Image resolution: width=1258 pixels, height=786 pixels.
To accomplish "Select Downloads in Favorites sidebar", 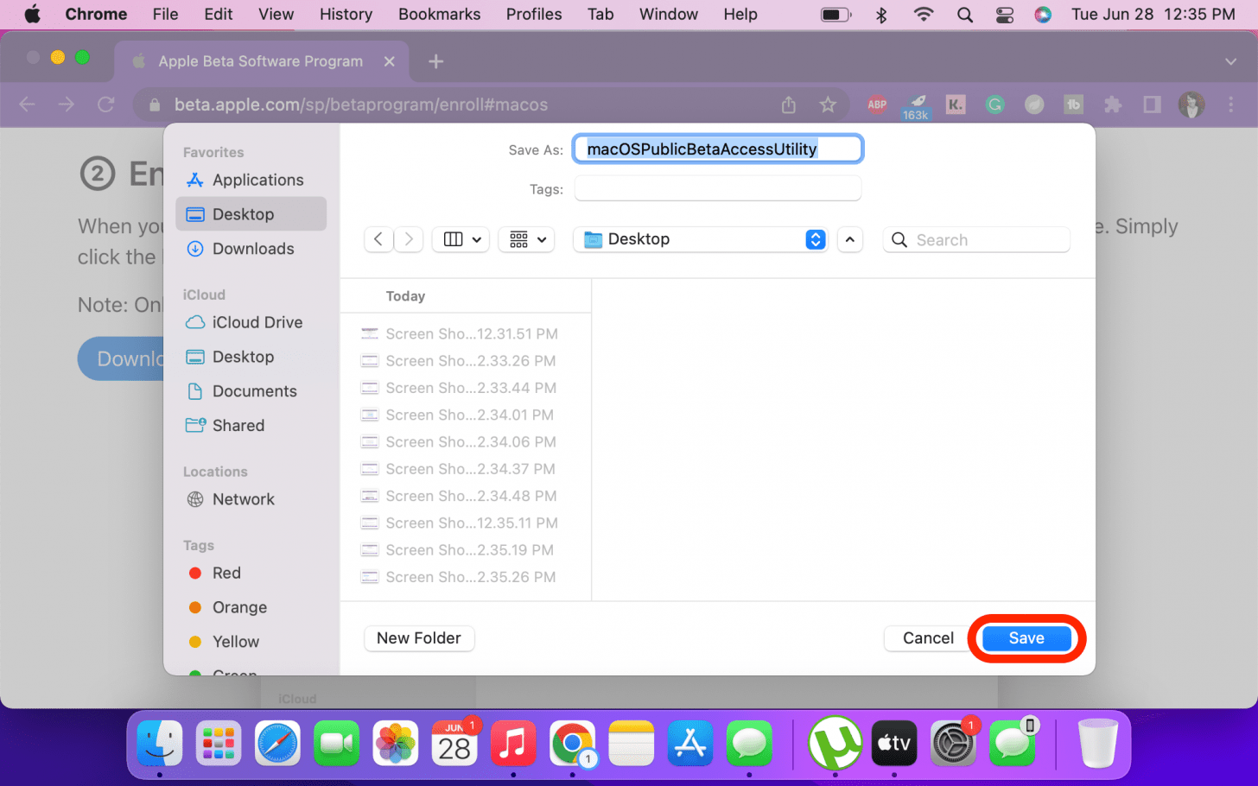I will [252, 249].
